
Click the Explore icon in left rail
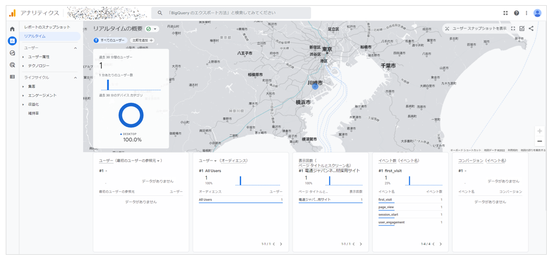(x=12, y=53)
